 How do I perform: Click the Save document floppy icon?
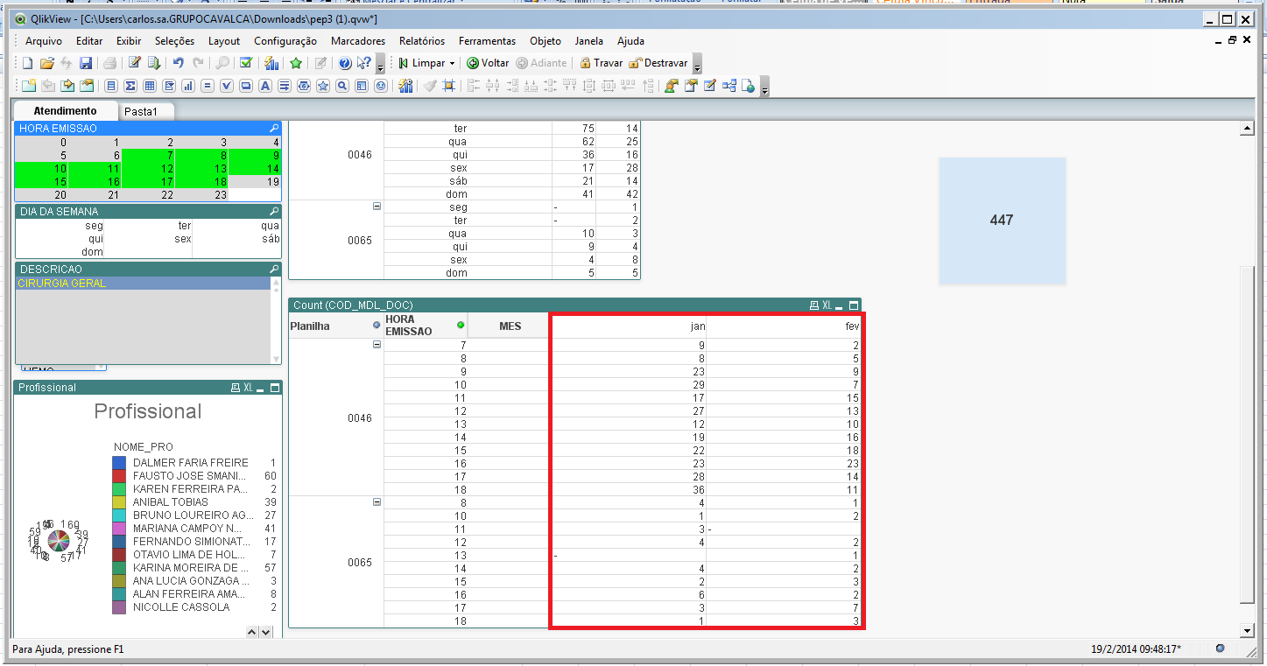point(86,63)
